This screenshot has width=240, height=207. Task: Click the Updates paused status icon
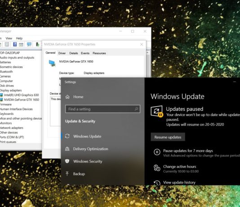[x=157, y=112]
